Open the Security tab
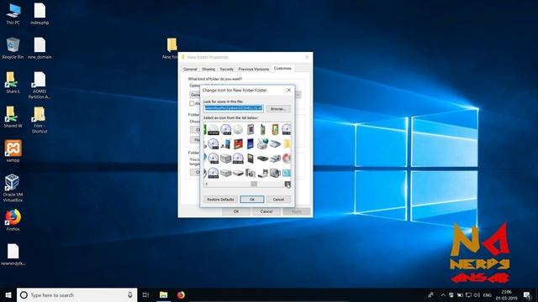The image size is (538, 302). click(226, 69)
